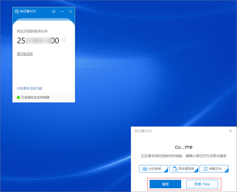
Task: Open the hamburger menu in 向日葵SOS window
Action: (54, 11)
